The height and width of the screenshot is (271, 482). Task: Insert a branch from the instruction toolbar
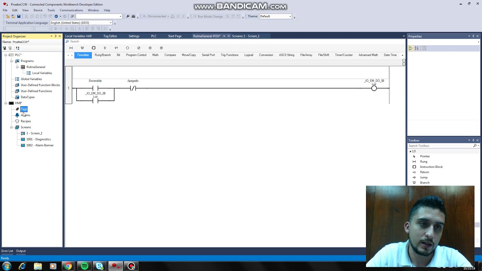(x=82, y=48)
